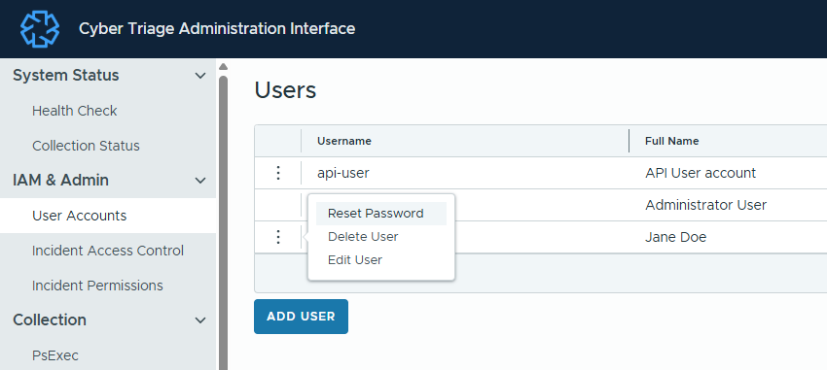Choose Delete User from the context menu

(363, 237)
